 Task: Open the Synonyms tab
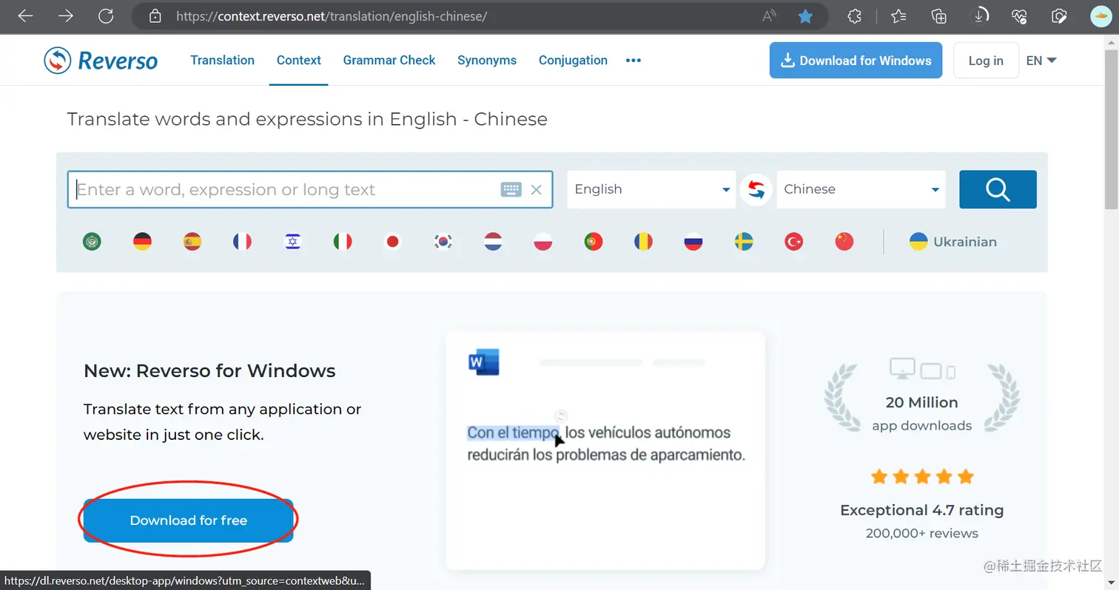pos(487,61)
